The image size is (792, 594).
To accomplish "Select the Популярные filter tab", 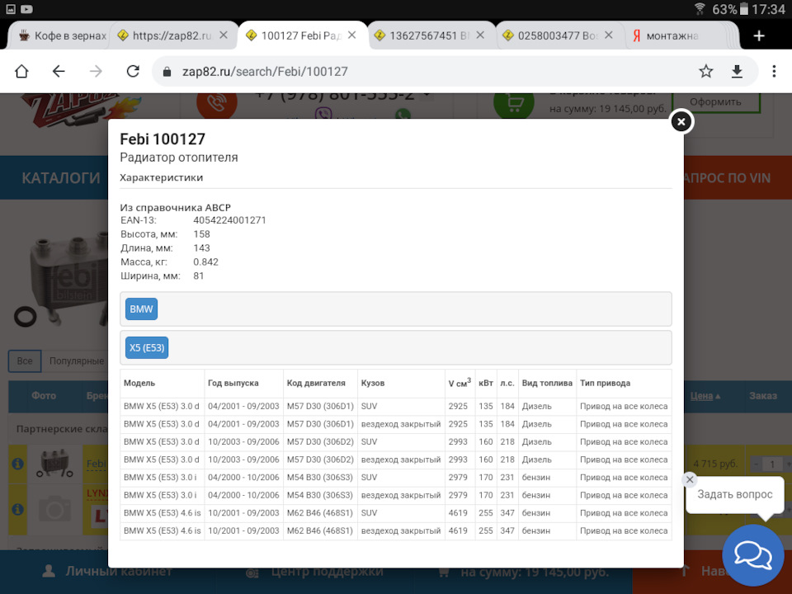I will tap(76, 361).
